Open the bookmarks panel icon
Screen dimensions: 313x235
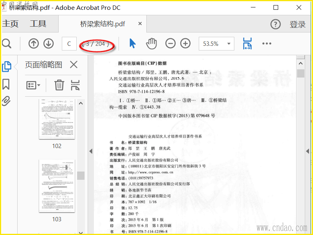pyautogui.click(x=6, y=84)
